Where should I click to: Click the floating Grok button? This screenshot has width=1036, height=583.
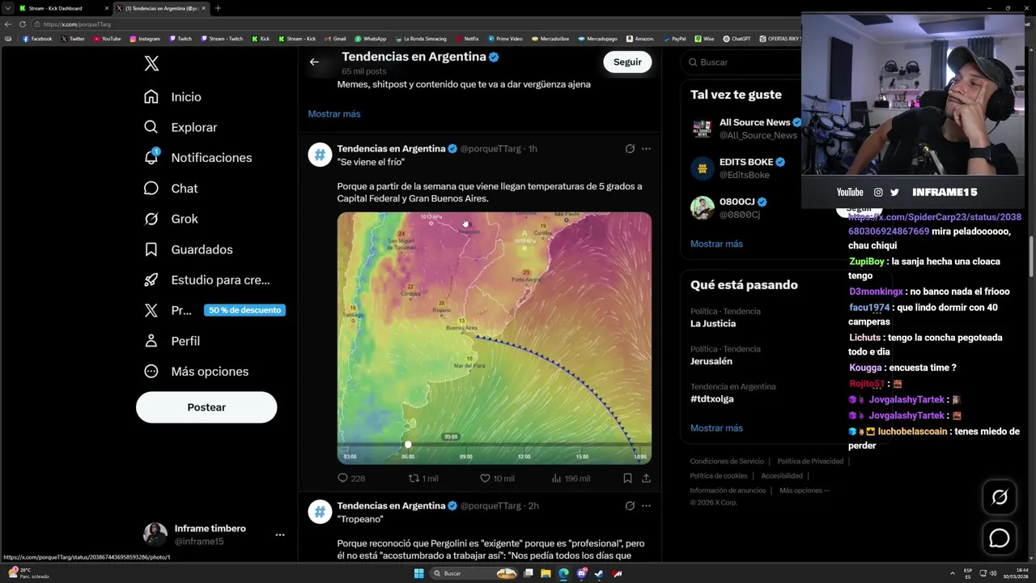(x=1000, y=497)
